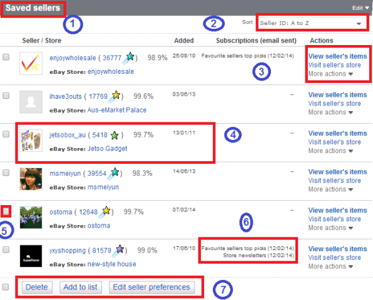
Task: Expand More actions for jetsobox_au
Action: coord(330,151)
